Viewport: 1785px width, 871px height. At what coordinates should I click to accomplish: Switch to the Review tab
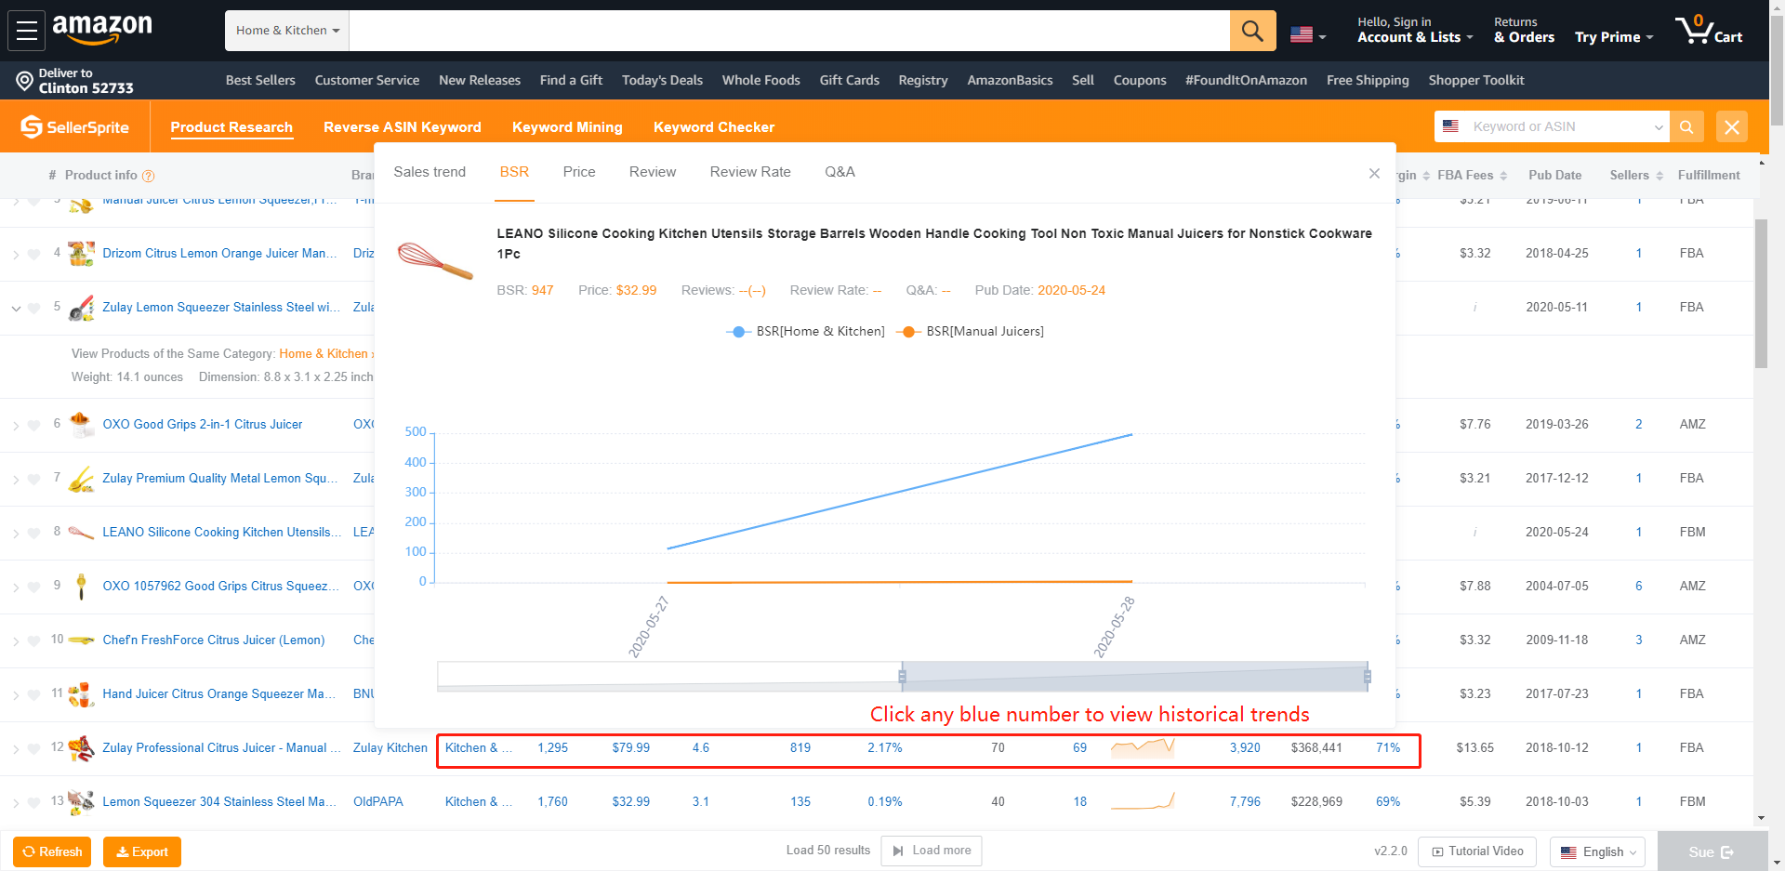(x=653, y=172)
